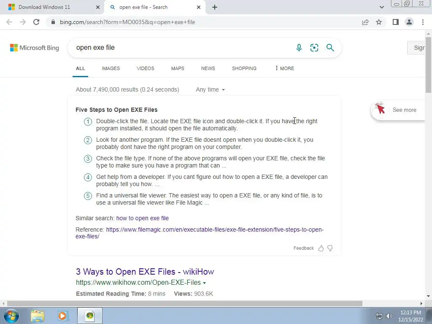Viewport: 432px width, 324px height.
Task: Click the Five Steps to Open EXE Files heading
Action: pyautogui.click(x=116, y=110)
